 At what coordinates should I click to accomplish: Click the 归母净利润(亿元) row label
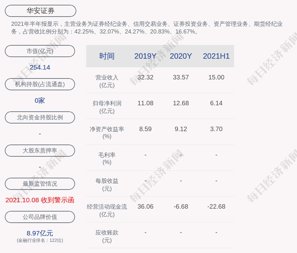(x=107, y=107)
